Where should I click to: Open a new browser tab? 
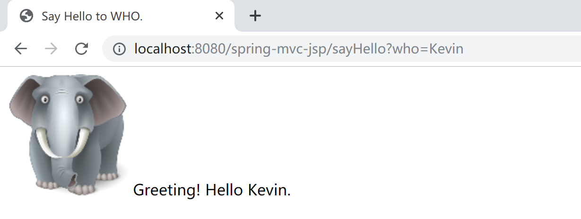(x=255, y=16)
